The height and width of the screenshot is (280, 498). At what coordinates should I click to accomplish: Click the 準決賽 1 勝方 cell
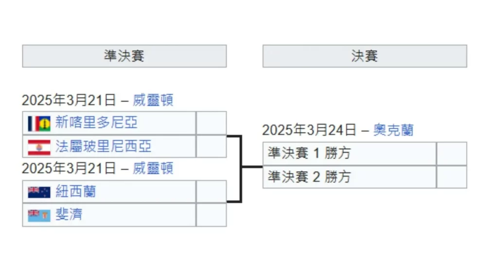349,154
